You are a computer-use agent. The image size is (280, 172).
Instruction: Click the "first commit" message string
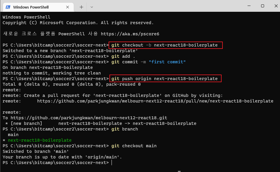pos(167,62)
